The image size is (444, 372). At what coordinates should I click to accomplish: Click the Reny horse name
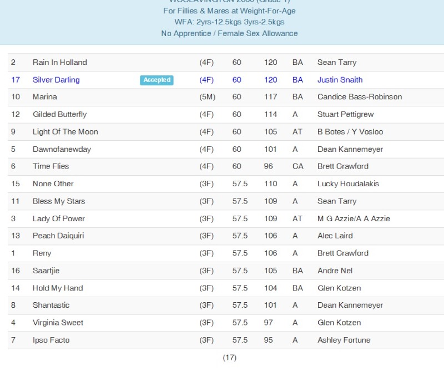(42, 253)
